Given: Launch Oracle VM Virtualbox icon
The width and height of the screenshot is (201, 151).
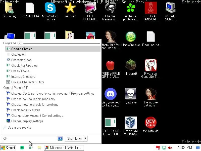Looking at the screenshot, I should [131, 123].
